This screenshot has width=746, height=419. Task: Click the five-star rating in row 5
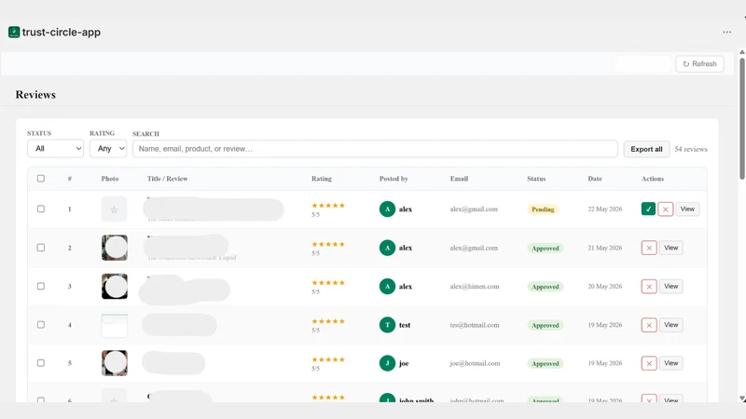tap(328, 359)
